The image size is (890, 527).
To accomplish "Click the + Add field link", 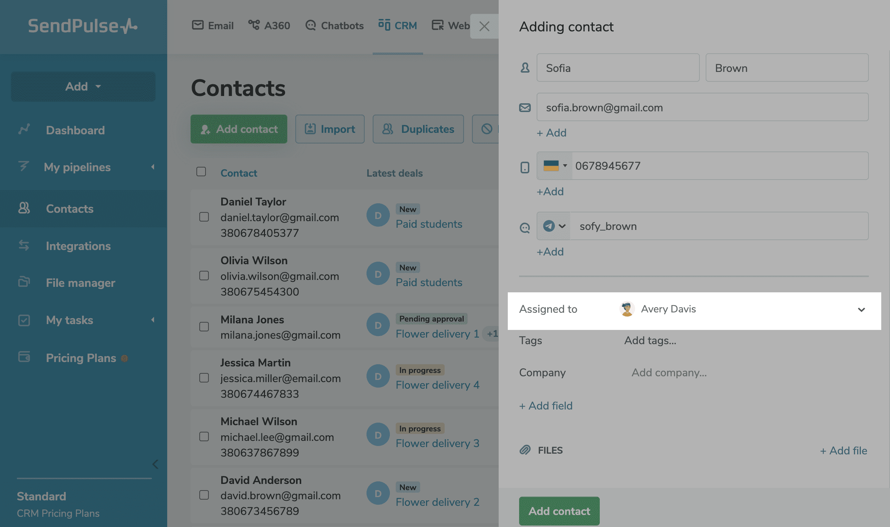I will (546, 405).
